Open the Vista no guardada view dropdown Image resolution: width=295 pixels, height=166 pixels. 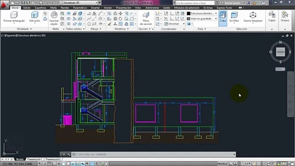pos(202,18)
